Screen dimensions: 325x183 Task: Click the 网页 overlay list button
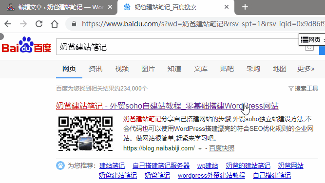(312, 39)
